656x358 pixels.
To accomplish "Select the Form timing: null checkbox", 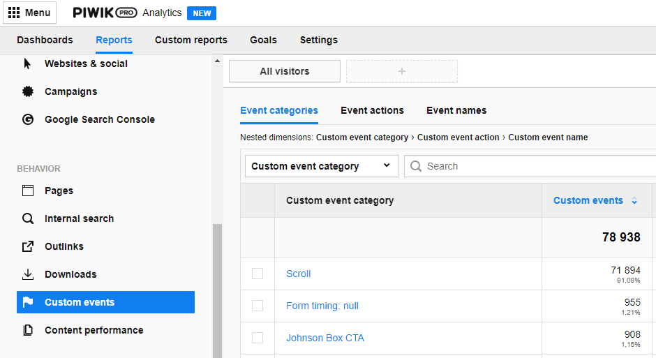I will tap(258, 306).
